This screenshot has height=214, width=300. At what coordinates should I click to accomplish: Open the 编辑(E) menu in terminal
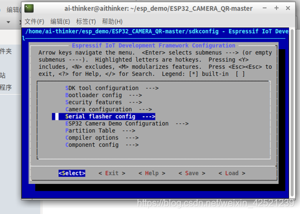(x=60, y=21)
